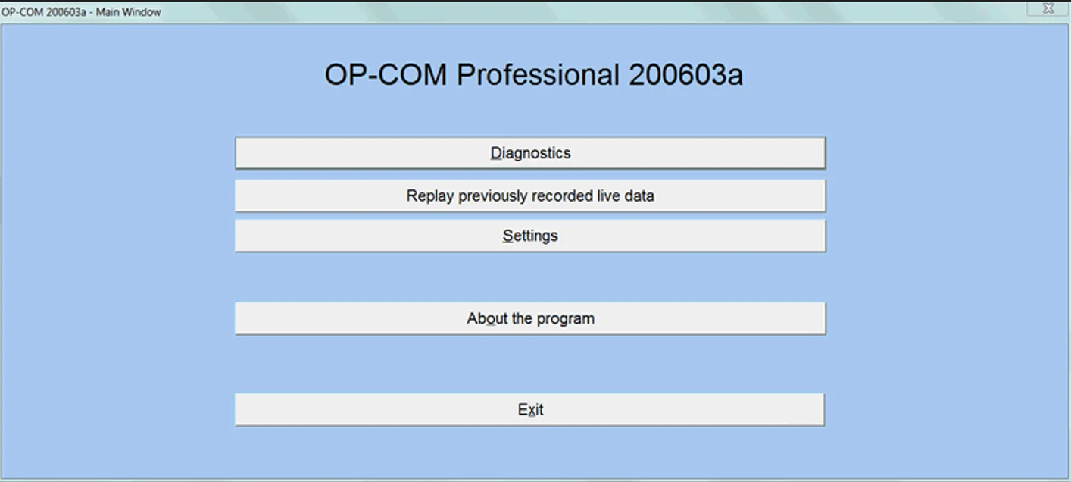The width and height of the screenshot is (1071, 482).
Task: Select the Settings button
Action: click(530, 236)
